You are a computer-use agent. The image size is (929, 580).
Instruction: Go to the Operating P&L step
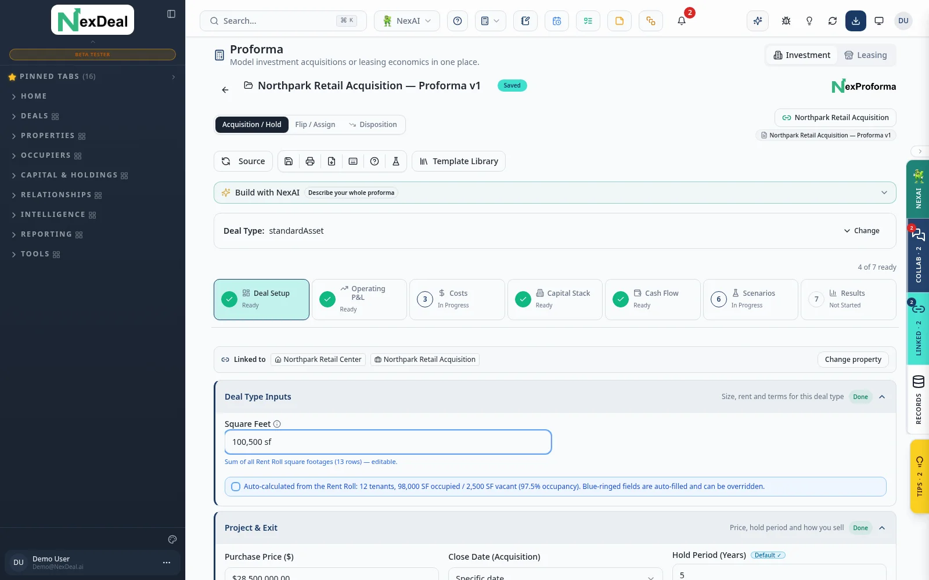[x=359, y=299]
